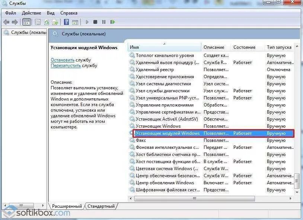Screen dimensions: 303x220
Task: Select Хост библиотеки счетчика service
Action: click(x=211, y=154)
